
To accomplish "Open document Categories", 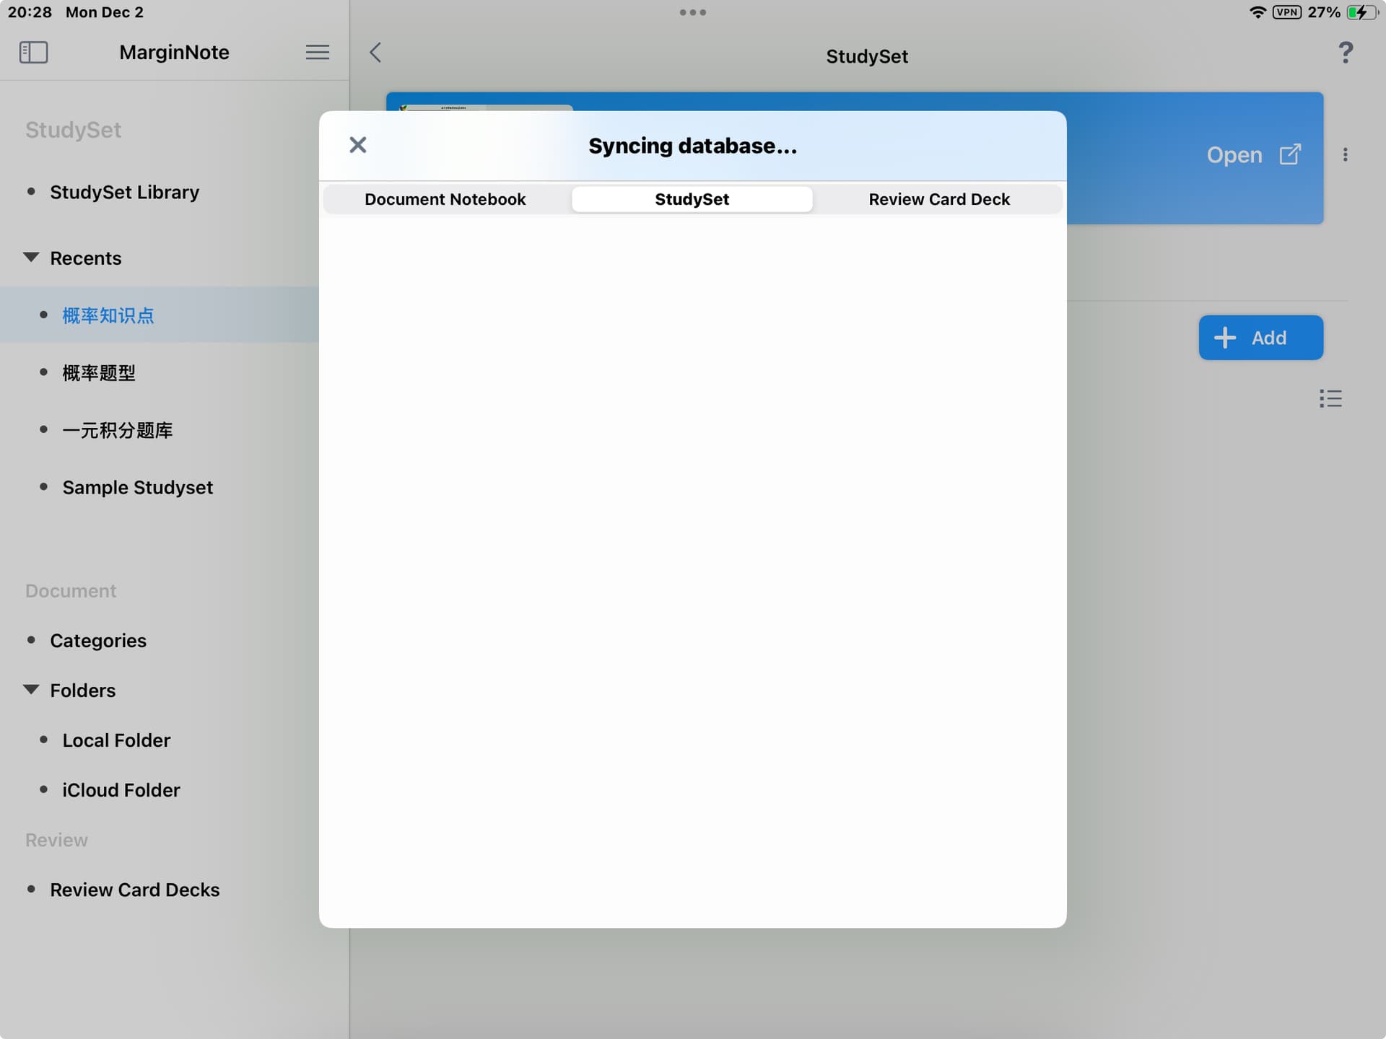I will coord(98,641).
